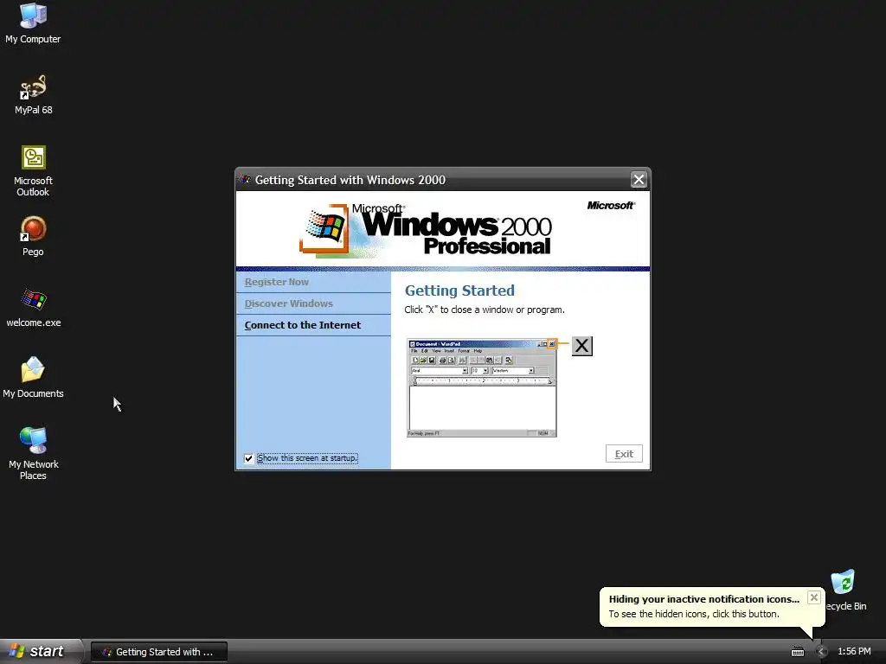Select the MyPal 68 browser shortcut
The image size is (886, 664).
33,94
